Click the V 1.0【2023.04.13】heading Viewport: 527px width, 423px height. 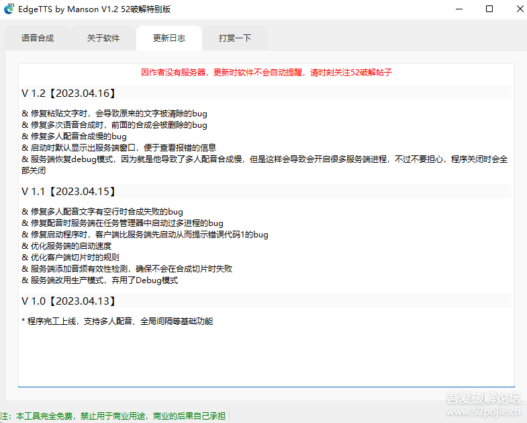68,301
